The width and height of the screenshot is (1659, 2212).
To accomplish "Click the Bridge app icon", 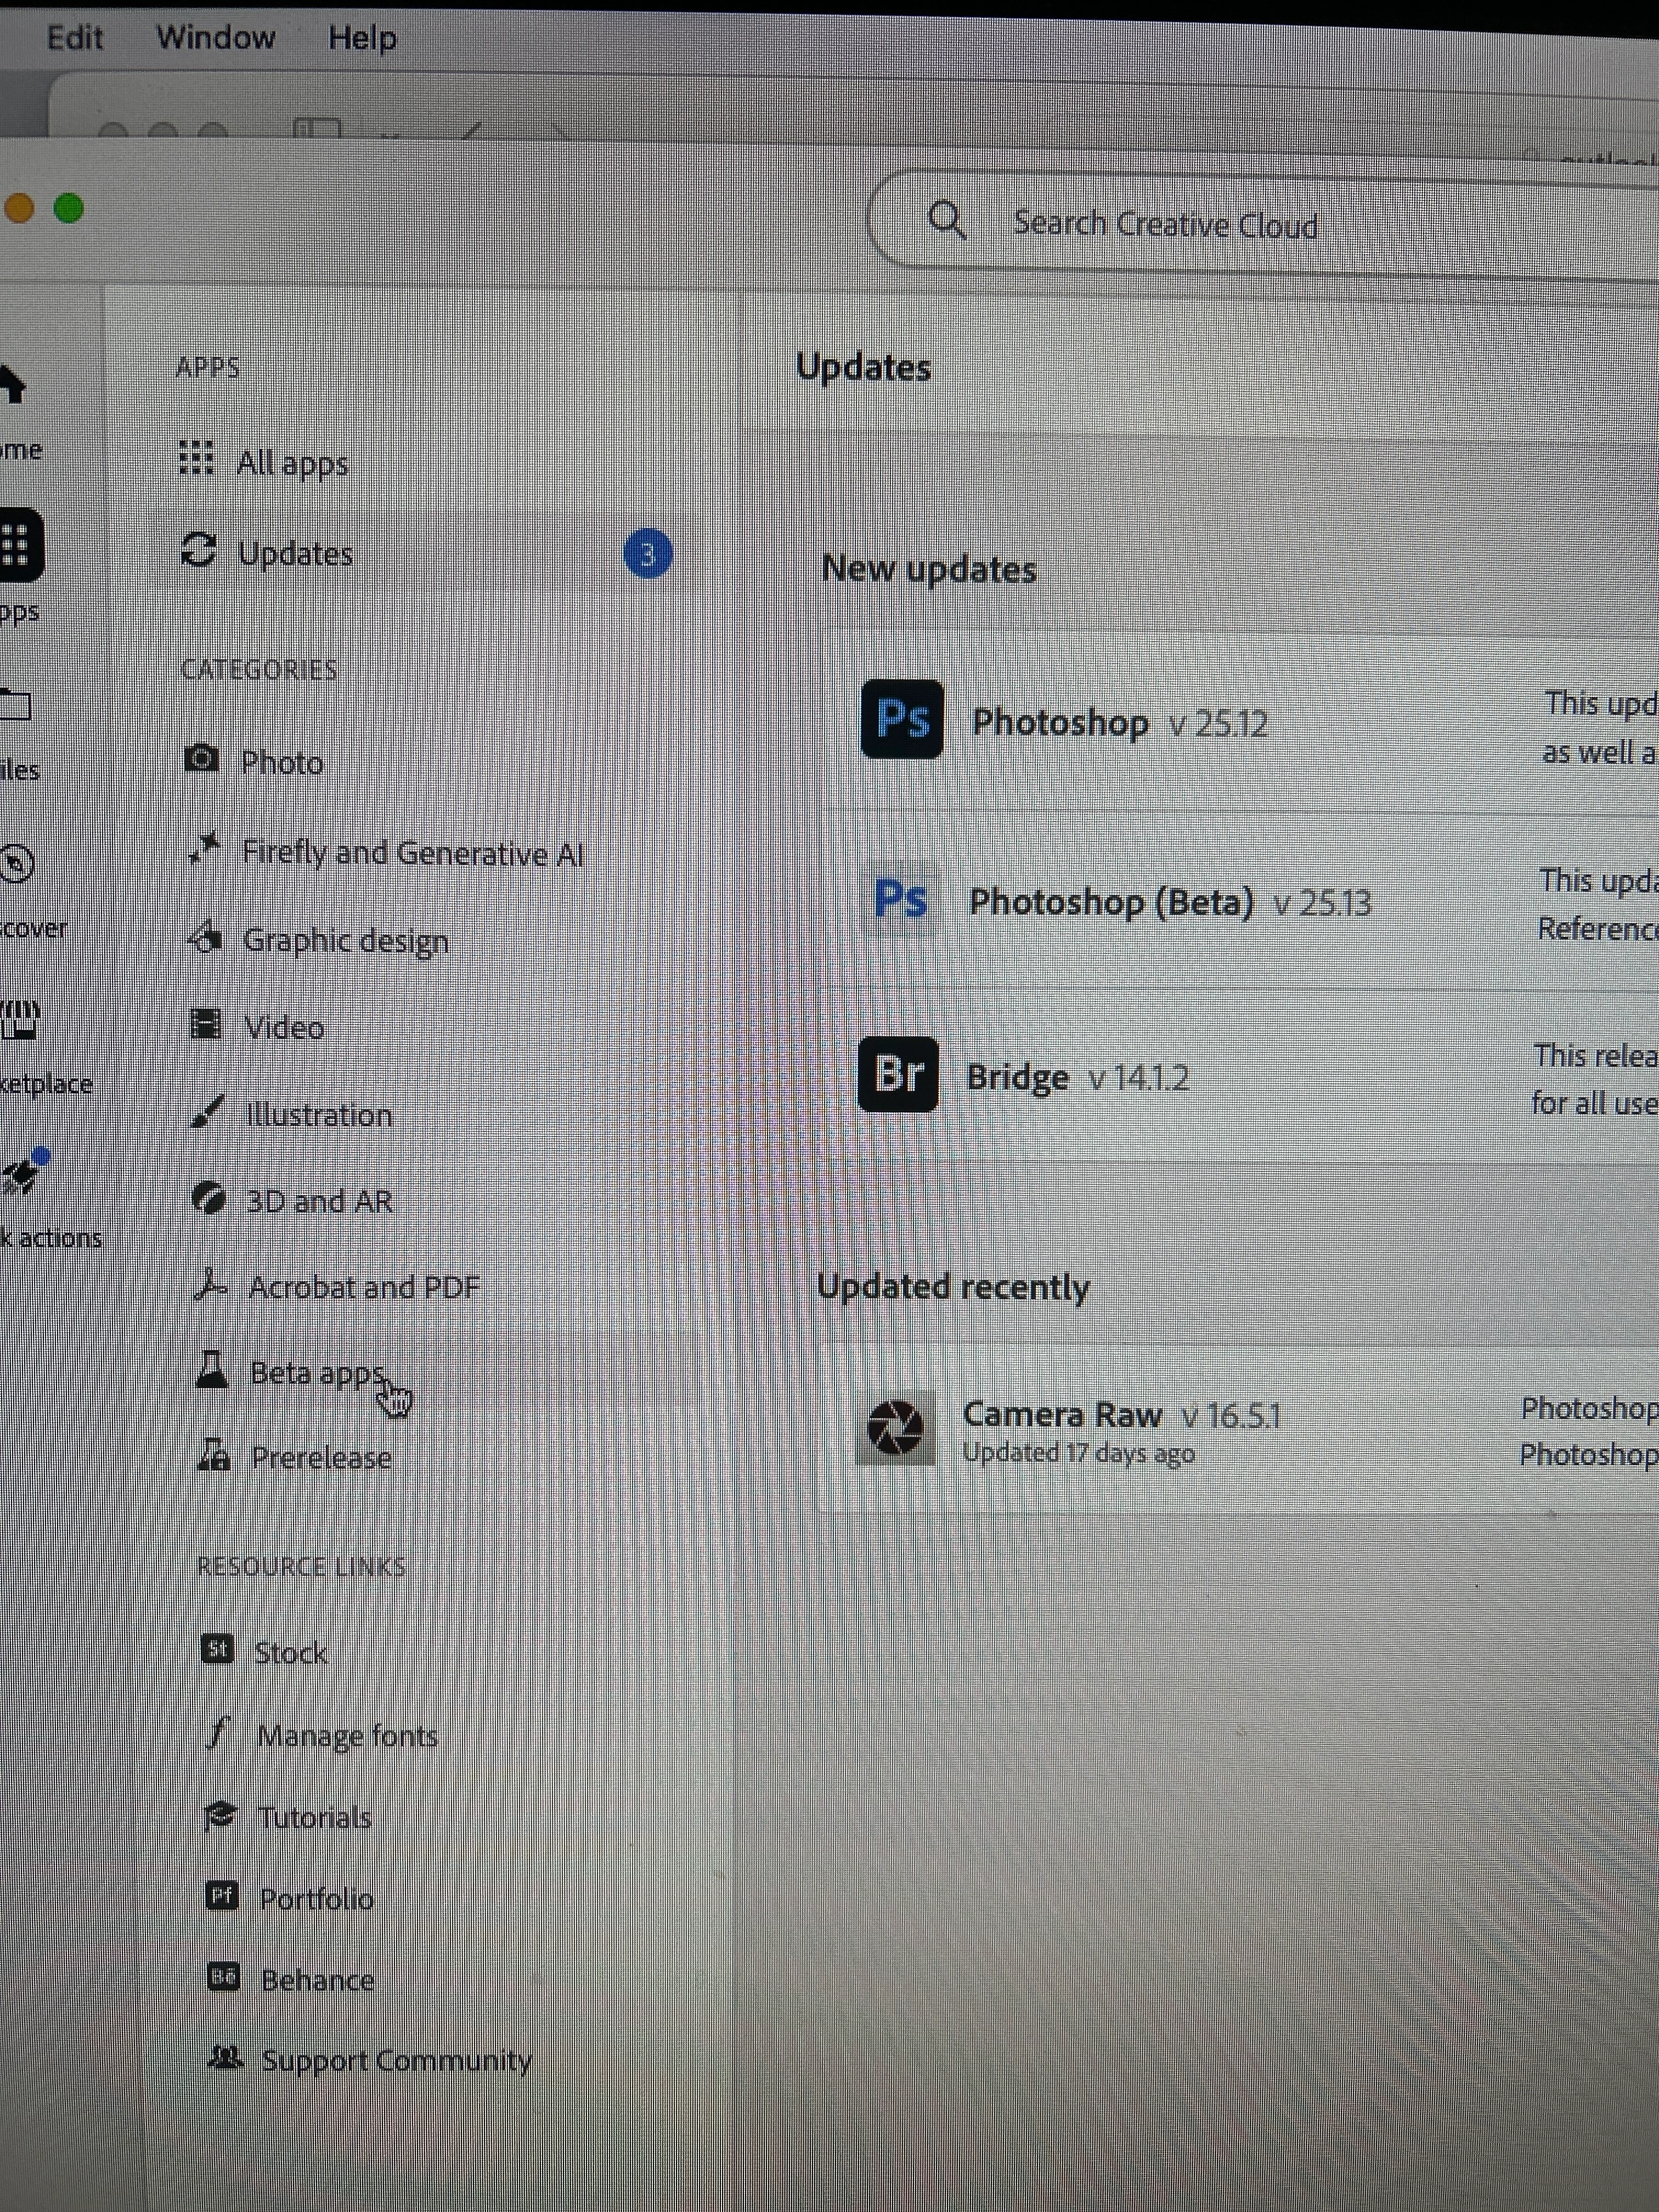I will 898,1075.
